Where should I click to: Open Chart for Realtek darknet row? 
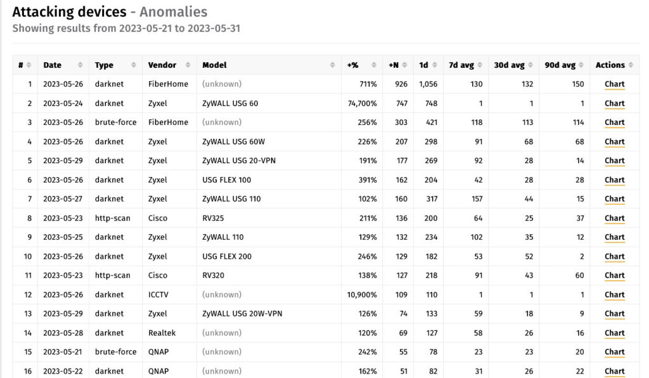point(614,333)
